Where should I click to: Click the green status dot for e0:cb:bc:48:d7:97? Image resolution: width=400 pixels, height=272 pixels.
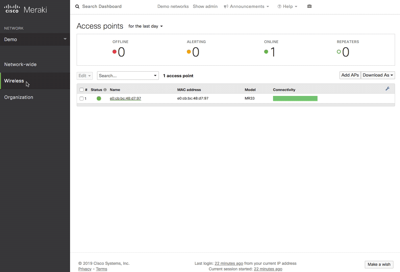coord(99,98)
